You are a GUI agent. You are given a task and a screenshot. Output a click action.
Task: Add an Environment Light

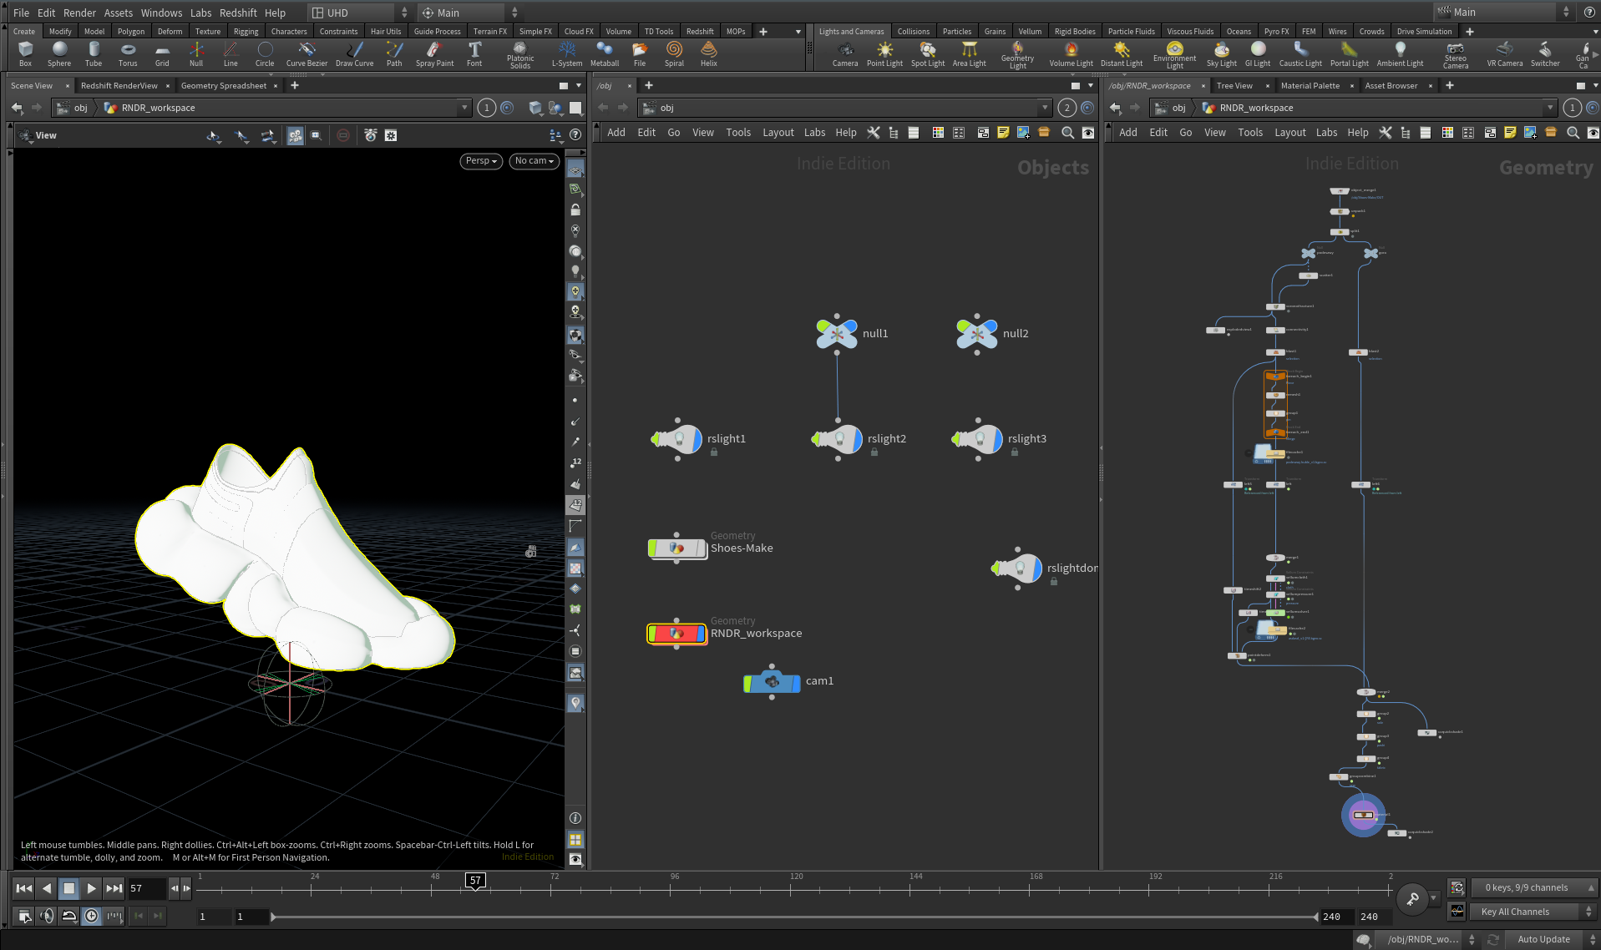pos(1175,55)
